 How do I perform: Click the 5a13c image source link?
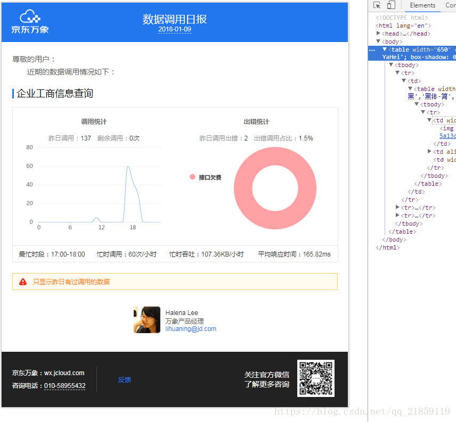pos(447,136)
